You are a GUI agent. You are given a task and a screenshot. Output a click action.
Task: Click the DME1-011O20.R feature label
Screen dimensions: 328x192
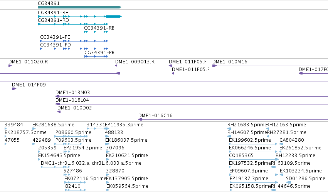click(28, 62)
